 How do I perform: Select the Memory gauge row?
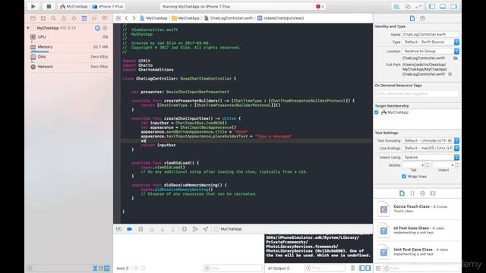69,47
